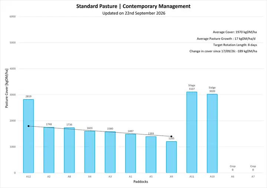The image size is (267, 188).
Task: Click the 2819 data label
Action: click(x=29, y=96)
